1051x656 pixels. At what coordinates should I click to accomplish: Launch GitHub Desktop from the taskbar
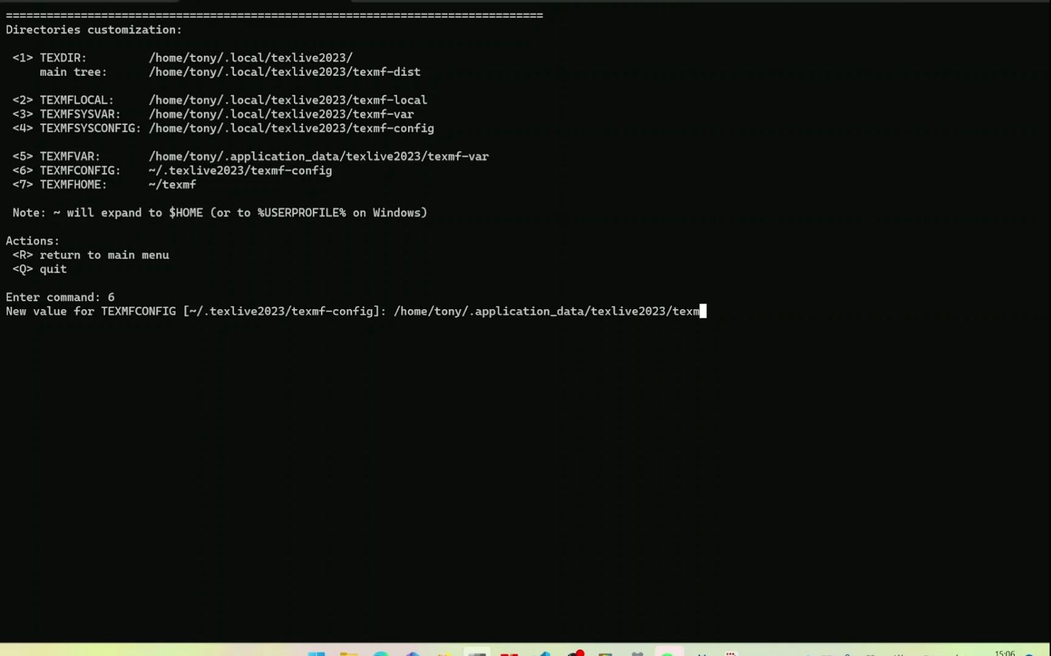coord(576,651)
